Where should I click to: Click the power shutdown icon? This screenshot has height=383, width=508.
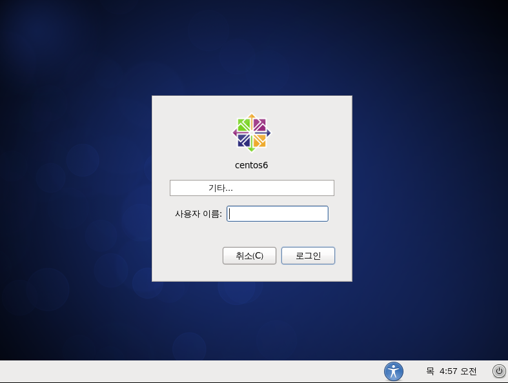tap(499, 371)
